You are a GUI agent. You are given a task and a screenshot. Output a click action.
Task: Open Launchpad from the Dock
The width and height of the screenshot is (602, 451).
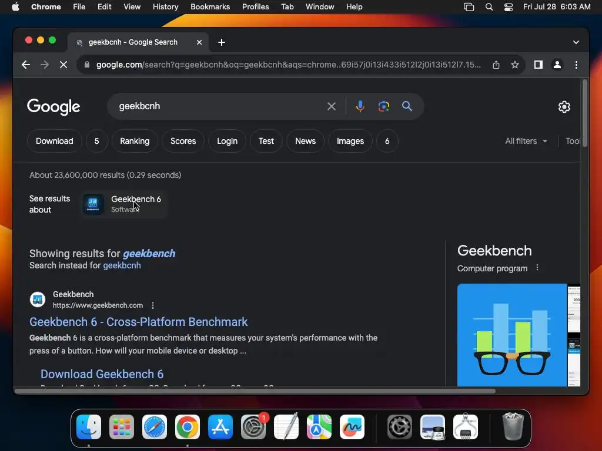(122, 427)
